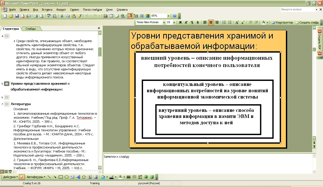Switch to the Слайды tab
The height and width of the screenshot is (187, 323).
pyautogui.click(x=31, y=29)
